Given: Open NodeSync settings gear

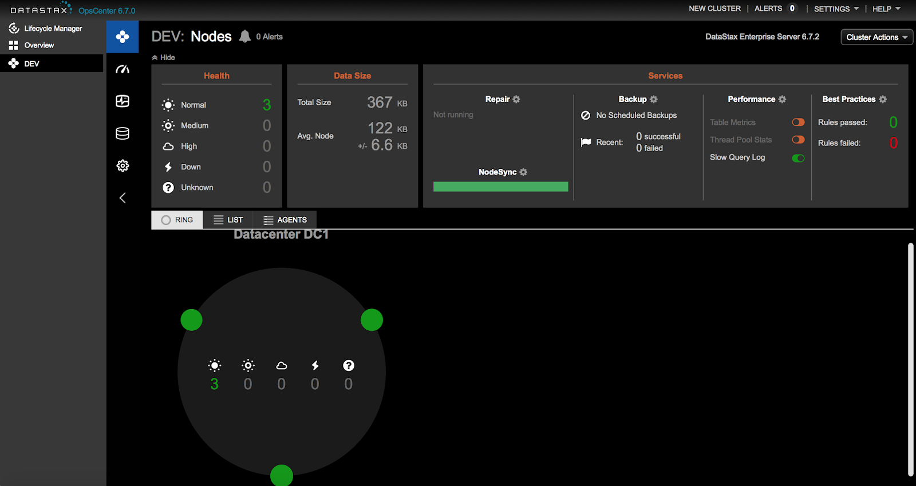Looking at the screenshot, I should [x=523, y=172].
